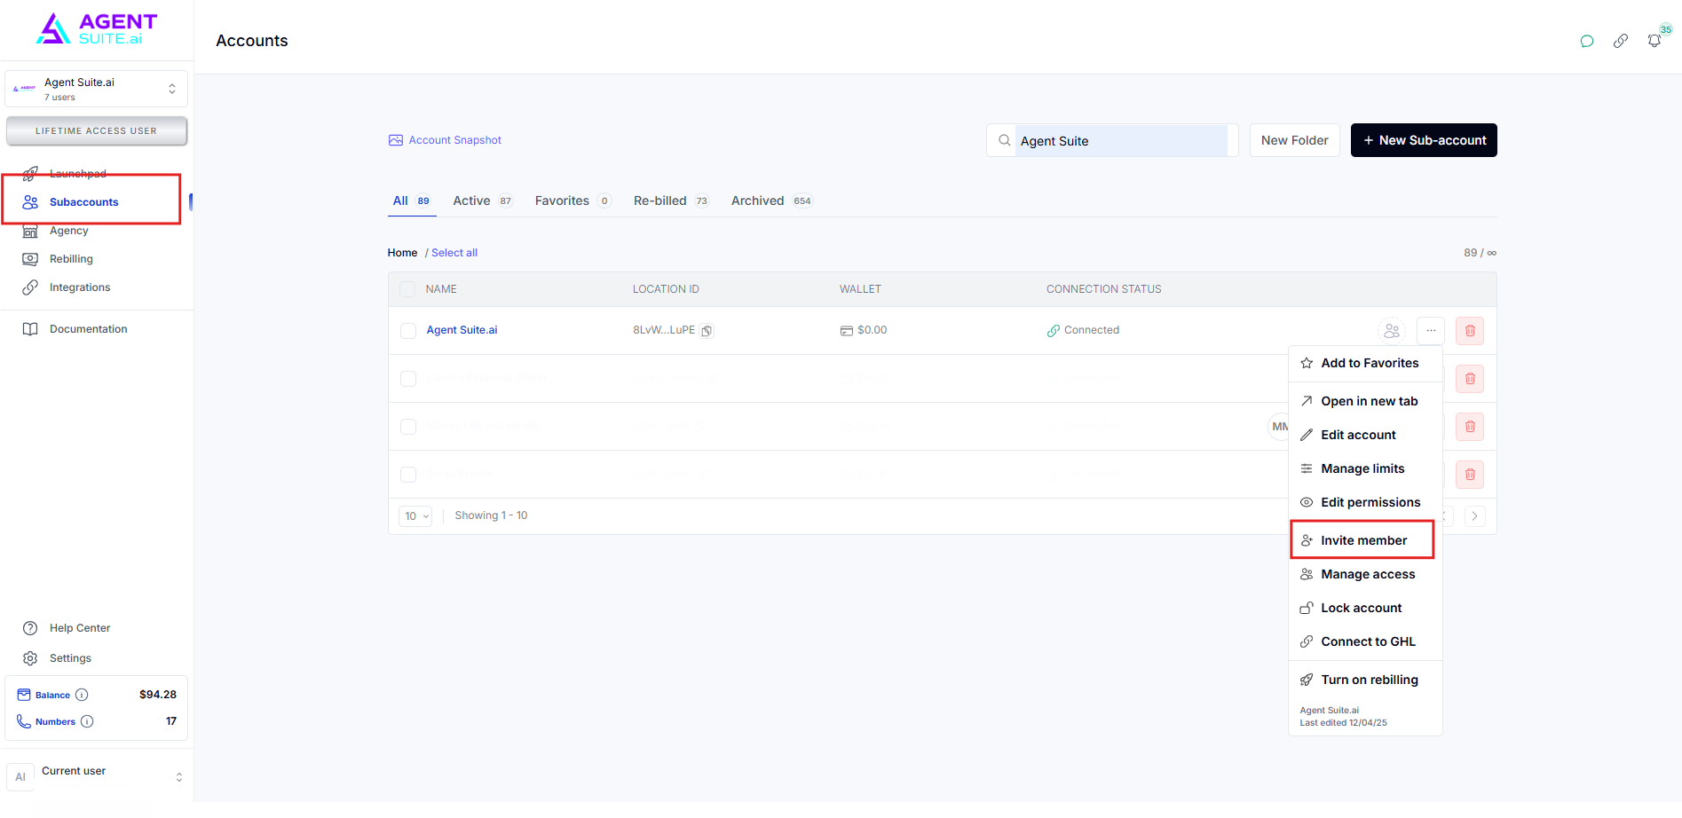1682x818 pixels.
Task: Choose Add to Favorites from the menu
Action: point(1365,363)
